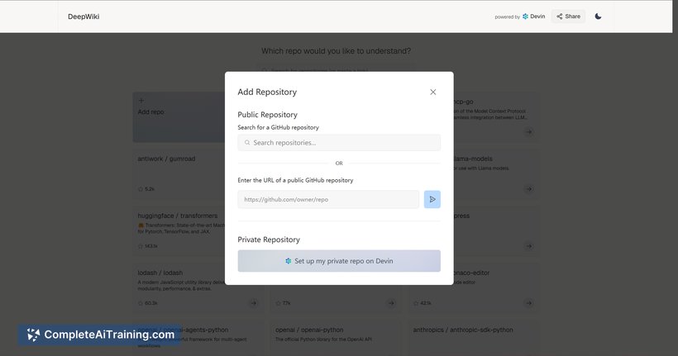678x356 pixels.
Task: Open the huggingface / transformers repo card
Action: click(179, 231)
